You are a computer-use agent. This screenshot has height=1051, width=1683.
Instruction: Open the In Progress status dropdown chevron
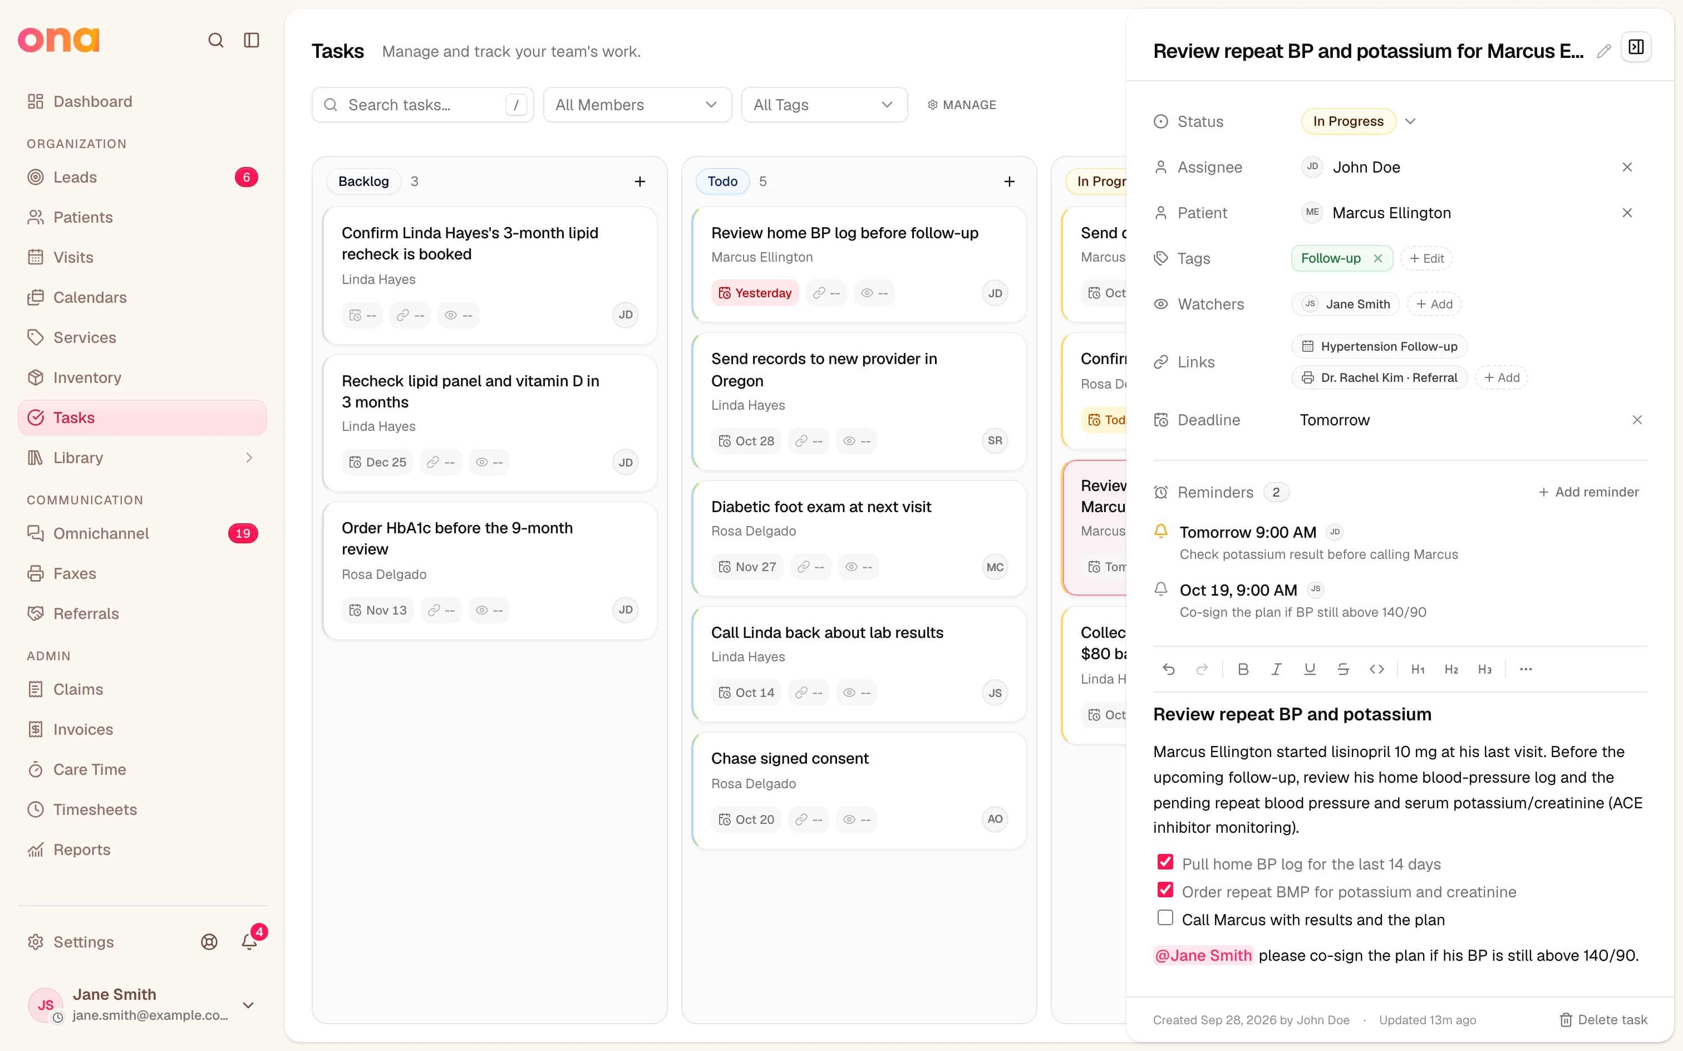point(1410,121)
